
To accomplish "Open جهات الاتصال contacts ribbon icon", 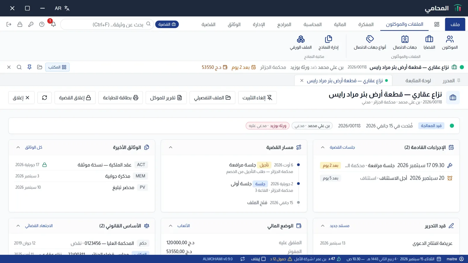I will pos(405,42).
